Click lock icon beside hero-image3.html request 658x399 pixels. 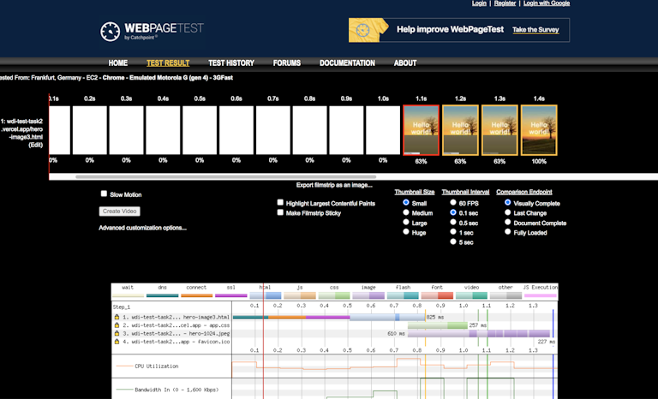coord(116,317)
